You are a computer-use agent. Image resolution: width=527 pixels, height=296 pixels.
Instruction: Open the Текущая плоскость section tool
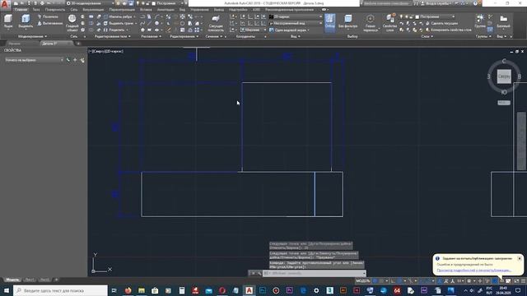coord(216,23)
